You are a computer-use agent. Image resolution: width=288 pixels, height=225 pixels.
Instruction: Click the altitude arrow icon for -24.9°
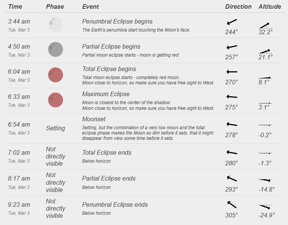click(264, 207)
